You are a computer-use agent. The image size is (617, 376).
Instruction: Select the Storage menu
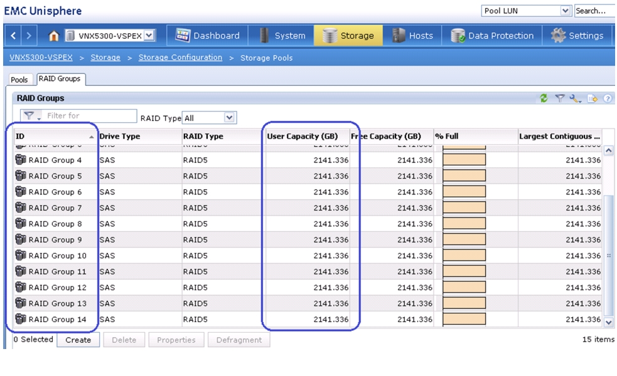click(x=348, y=36)
